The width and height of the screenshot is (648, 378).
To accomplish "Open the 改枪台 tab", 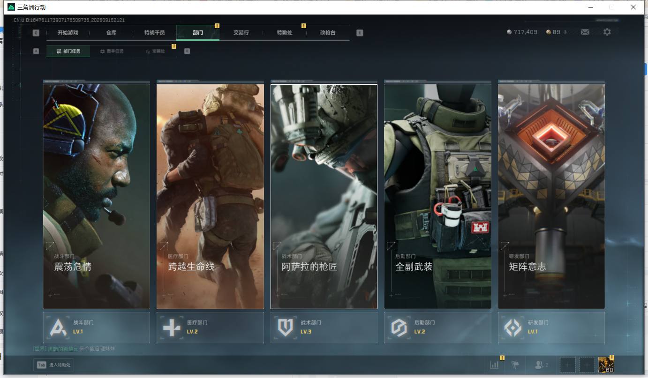I will click(328, 33).
